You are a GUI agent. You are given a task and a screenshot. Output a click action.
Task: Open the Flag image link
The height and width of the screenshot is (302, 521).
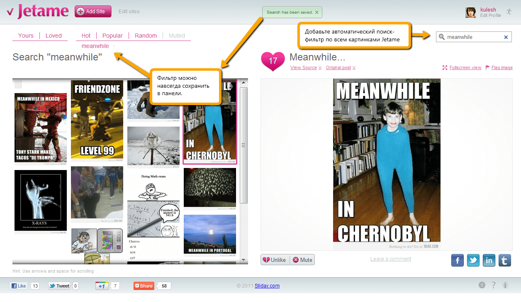click(502, 67)
